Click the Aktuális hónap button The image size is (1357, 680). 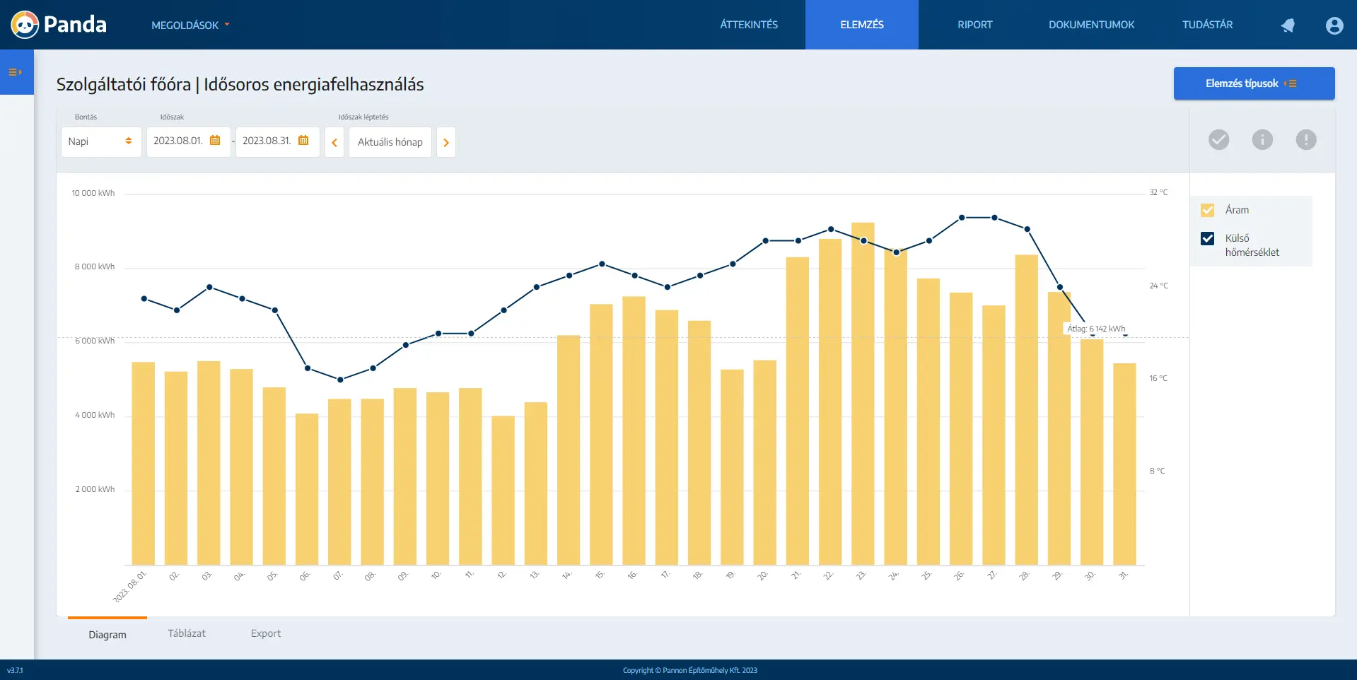(390, 142)
